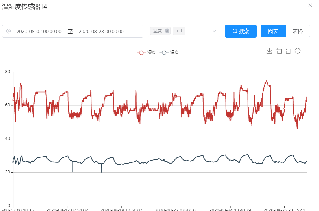The image size is (319, 211).
Task: Click the 温度 tag in the metric selector
Action: tap(158, 31)
